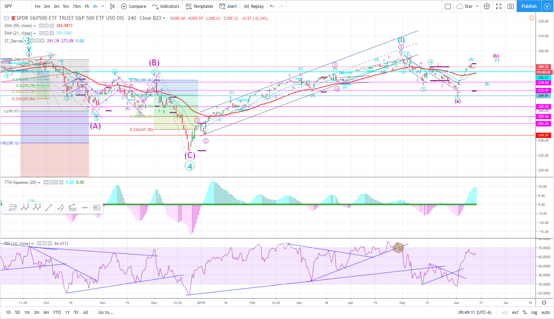Take a chart snapshot with camera icon
This screenshot has width=554, height=319.
click(x=511, y=6)
